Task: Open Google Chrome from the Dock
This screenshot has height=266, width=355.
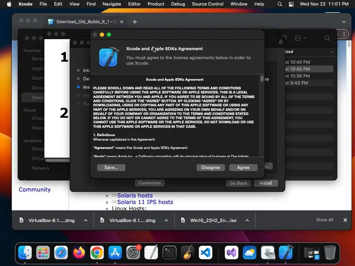Action: click(x=97, y=252)
